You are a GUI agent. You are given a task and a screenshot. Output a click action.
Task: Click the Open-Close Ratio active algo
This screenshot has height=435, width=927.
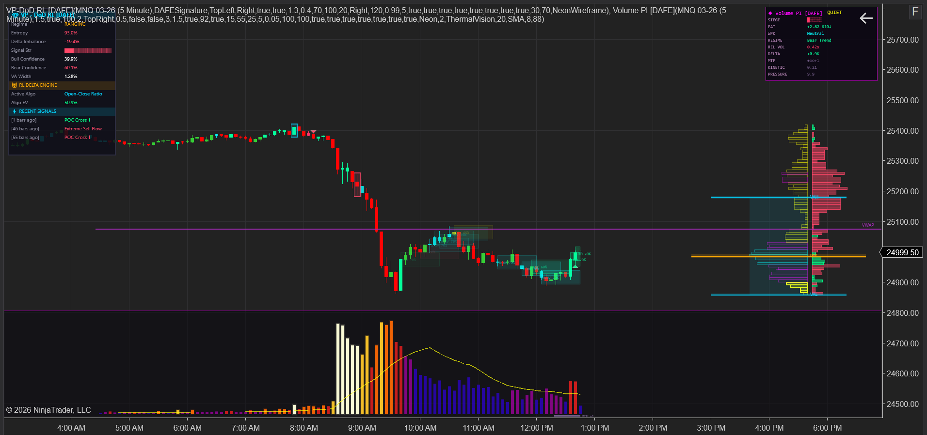pos(83,94)
